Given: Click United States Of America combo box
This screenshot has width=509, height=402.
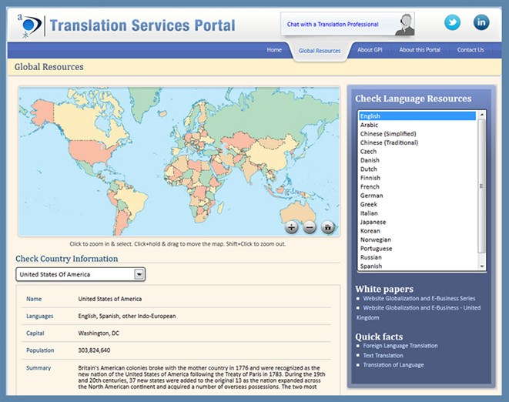Looking at the screenshot, I should pyautogui.click(x=81, y=274).
